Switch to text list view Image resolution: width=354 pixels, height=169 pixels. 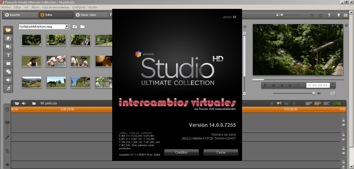pyautogui.click(x=326, y=103)
